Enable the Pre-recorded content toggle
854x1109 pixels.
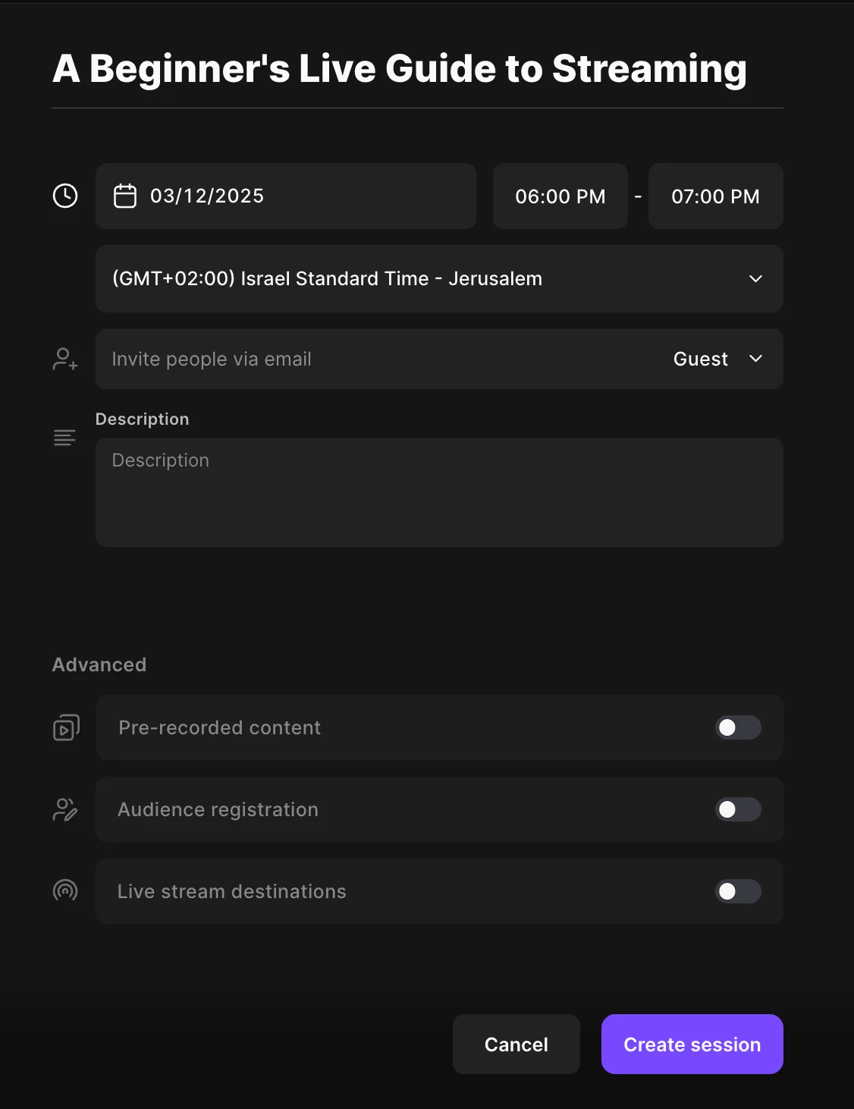737,727
